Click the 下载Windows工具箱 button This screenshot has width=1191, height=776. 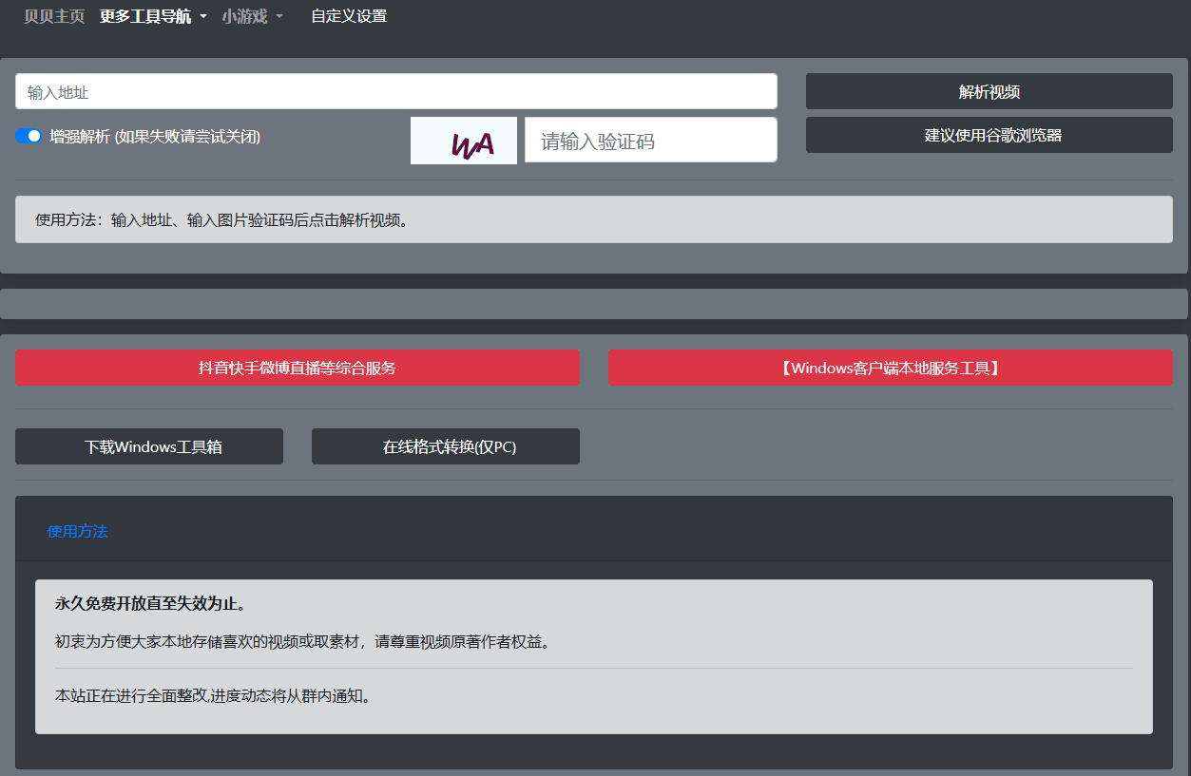pyautogui.click(x=149, y=446)
